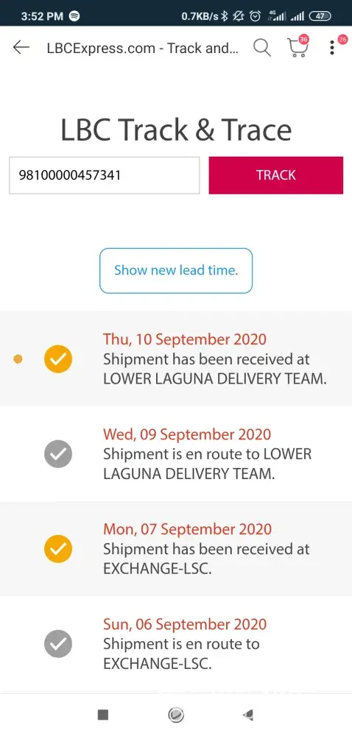Viewport: 352px width, 736px height.
Task: Click the gray checkmark for 09 September
Action: (x=58, y=454)
